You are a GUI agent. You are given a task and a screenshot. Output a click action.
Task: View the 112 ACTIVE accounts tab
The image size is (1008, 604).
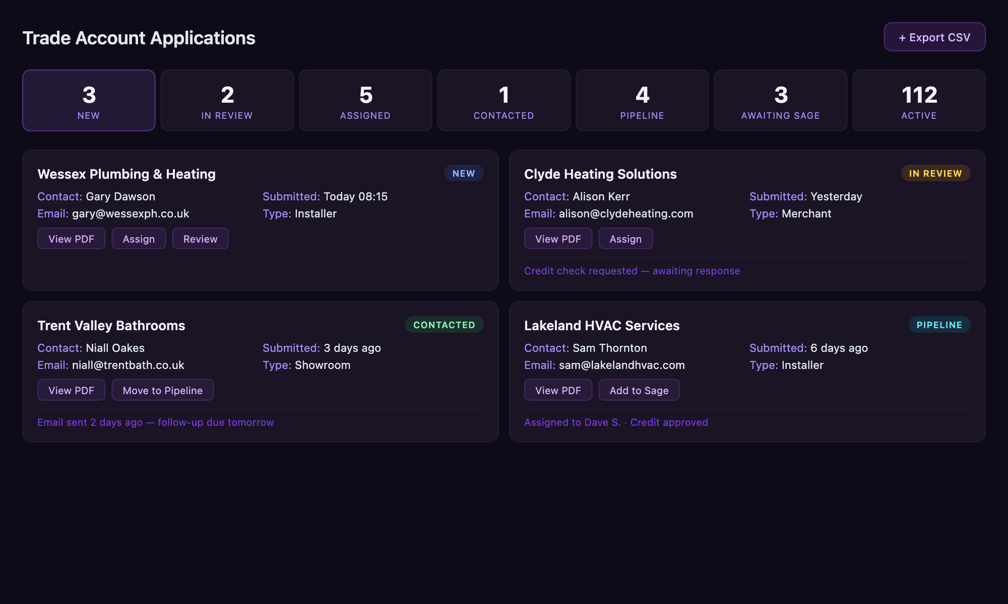coord(919,100)
